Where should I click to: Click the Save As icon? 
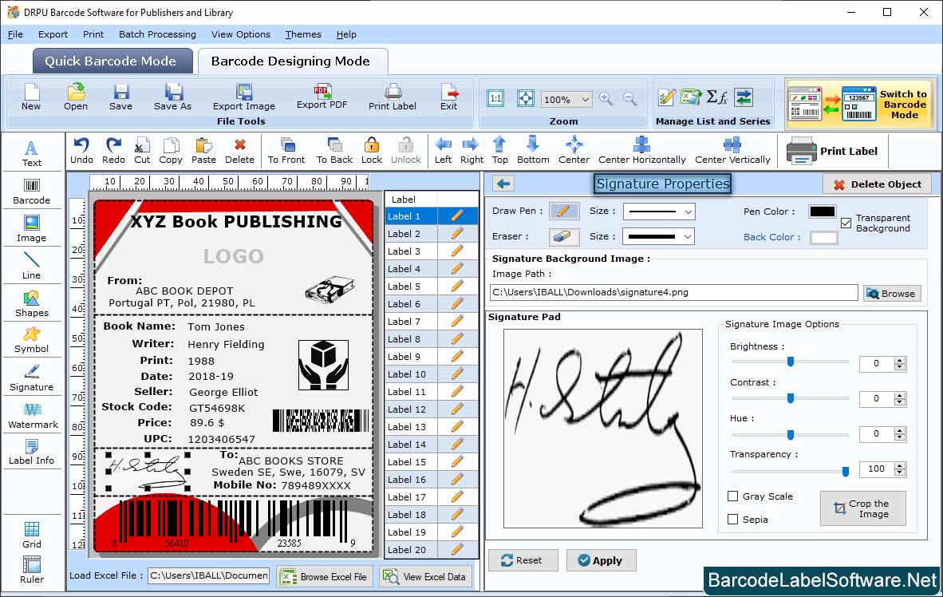point(172,97)
